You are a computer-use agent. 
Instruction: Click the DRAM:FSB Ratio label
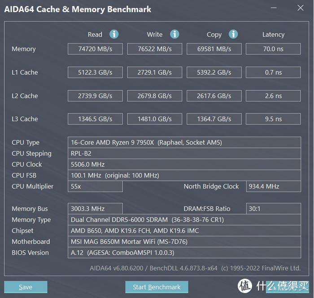(x=207, y=209)
